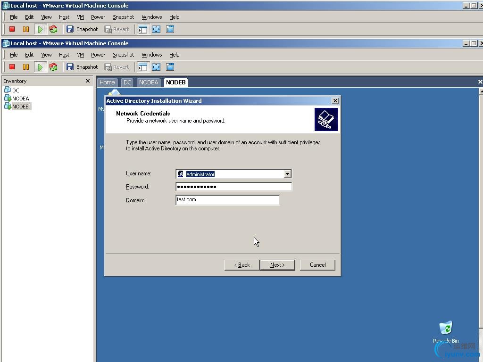Click the Domain field containing test.com
The width and height of the screenshot is (483, 362).
[228, 200]
